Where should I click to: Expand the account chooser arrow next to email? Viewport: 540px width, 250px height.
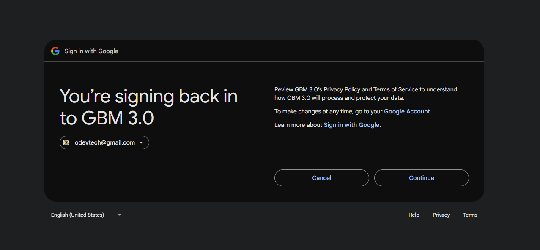coord(141,143)
